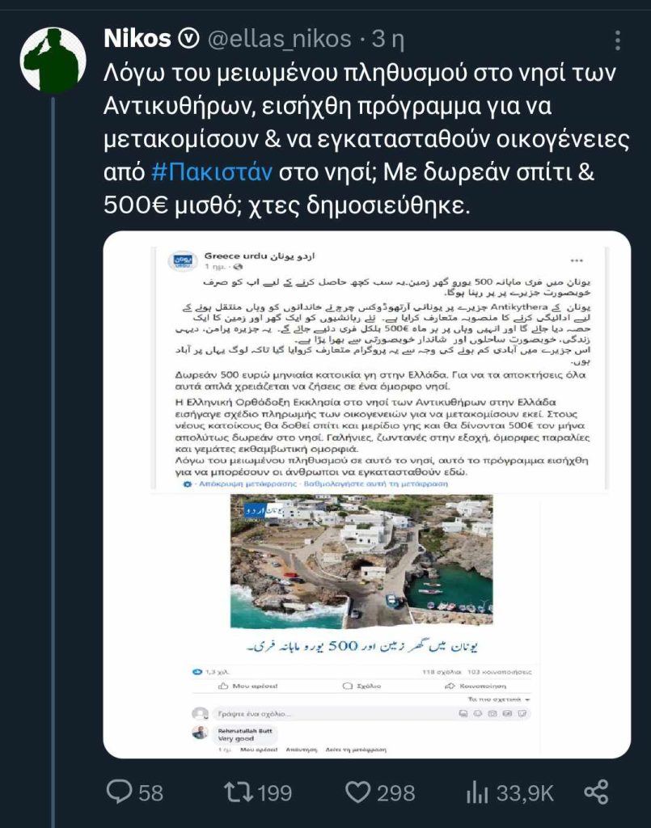The height and width of the screenshot is (828, 651).
Task: Enlarge the attached Facebook post screenshot
Action: click(367, 494)
